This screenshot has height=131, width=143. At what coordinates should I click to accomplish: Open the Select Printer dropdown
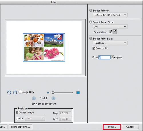(110, 15)
